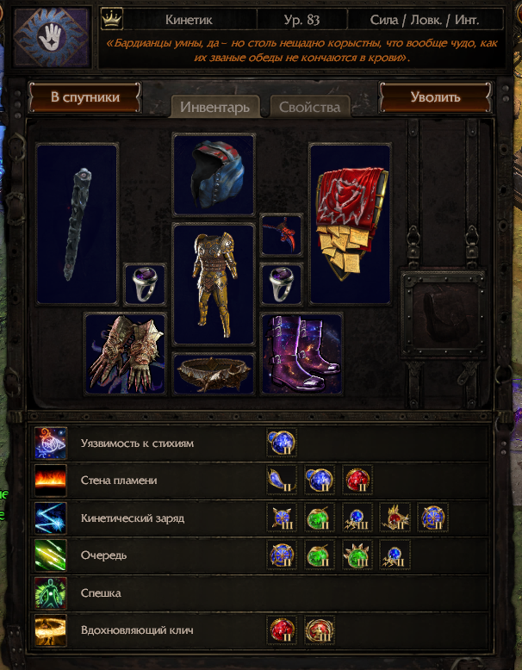Click the crown icon next to Кинетик
The height and width of the screenshot is (670, 522).
click(x=112, y=20)
